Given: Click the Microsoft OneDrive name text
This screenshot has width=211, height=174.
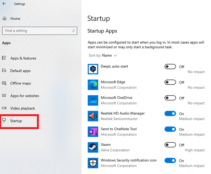Looking at the screenshot, I should (x=117, y=97).
